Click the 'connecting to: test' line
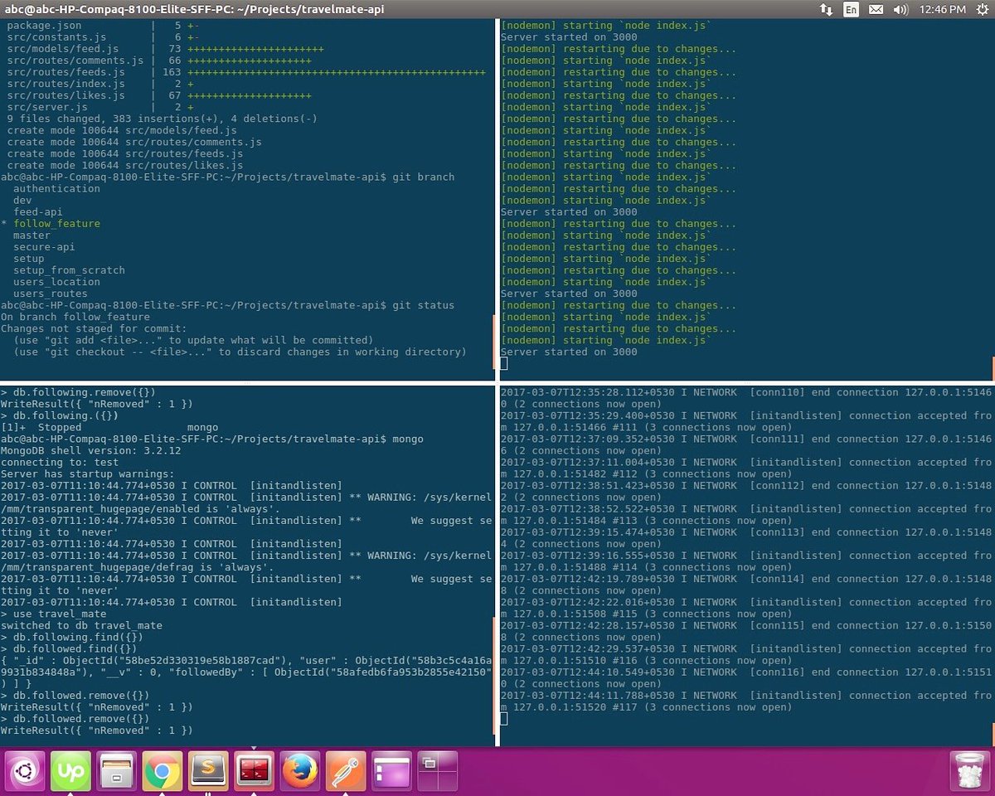995x796 pixels. point(60,461)
